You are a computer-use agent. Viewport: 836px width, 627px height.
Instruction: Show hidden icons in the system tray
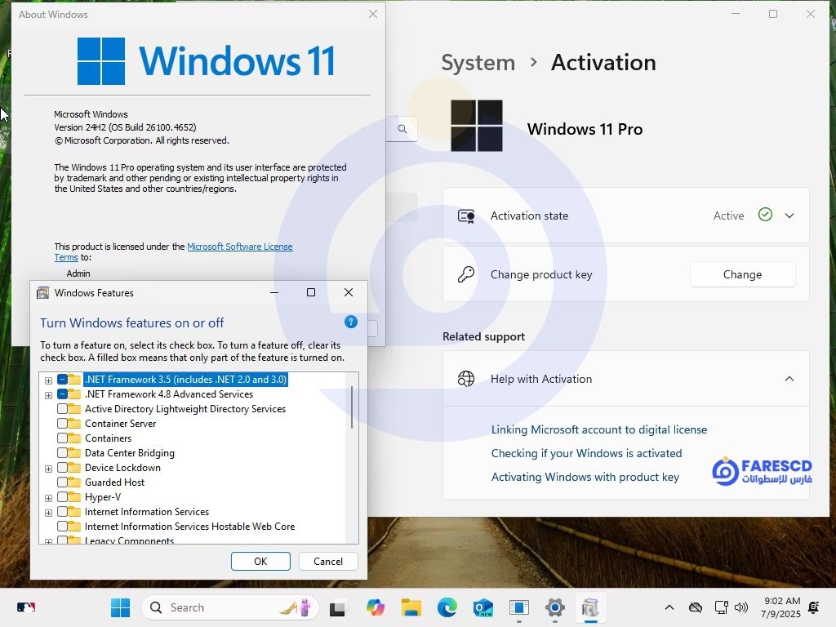click(669, 607)
